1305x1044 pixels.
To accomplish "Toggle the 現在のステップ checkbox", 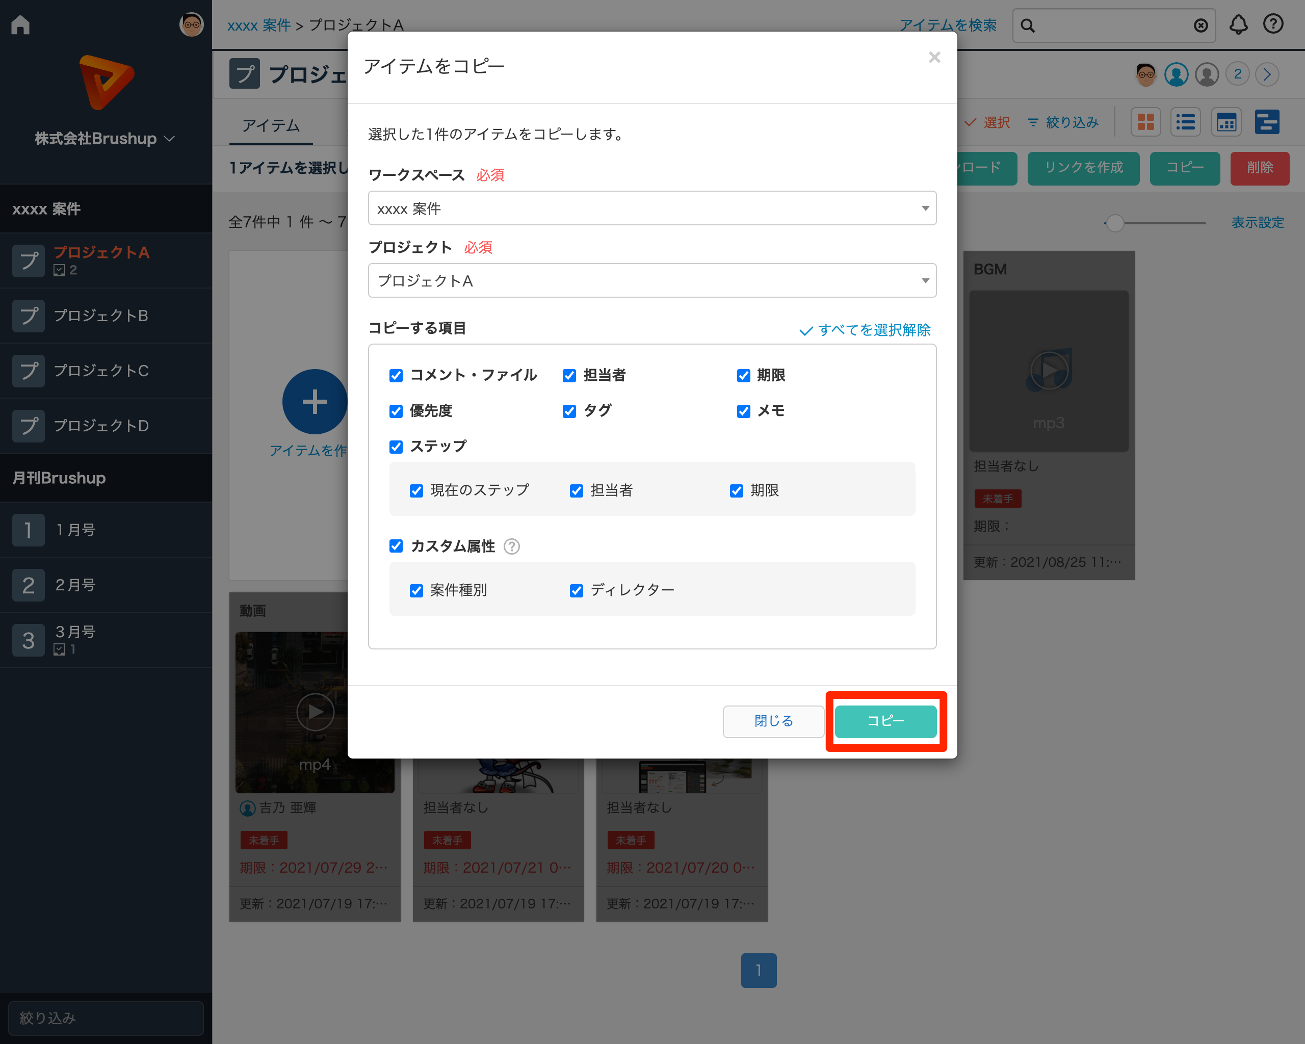I will tap(416, 491).
